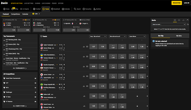Open scoreboard for Sascha Gueymard match

pyautogui.click(x=87, y=66)
